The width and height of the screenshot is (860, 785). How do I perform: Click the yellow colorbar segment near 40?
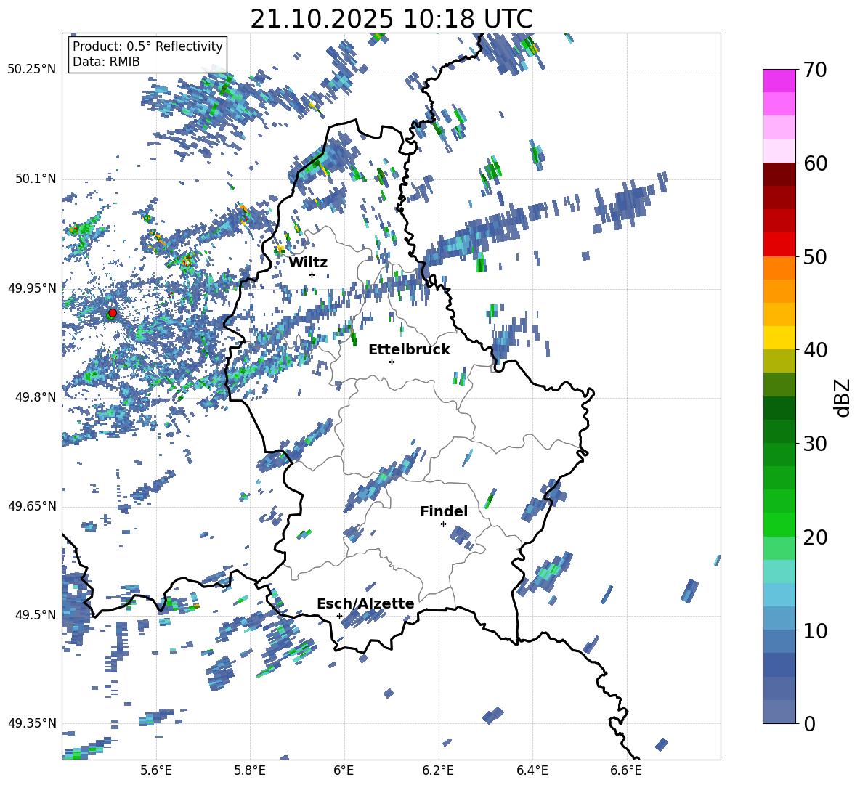point(779,338)
